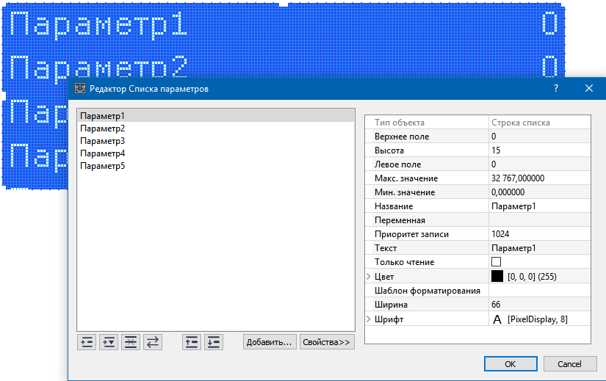The height and width of the screenshot is (381, 606).
Task: Click Параметр2 text on the blue pixel display
Action: pos(98,68)
